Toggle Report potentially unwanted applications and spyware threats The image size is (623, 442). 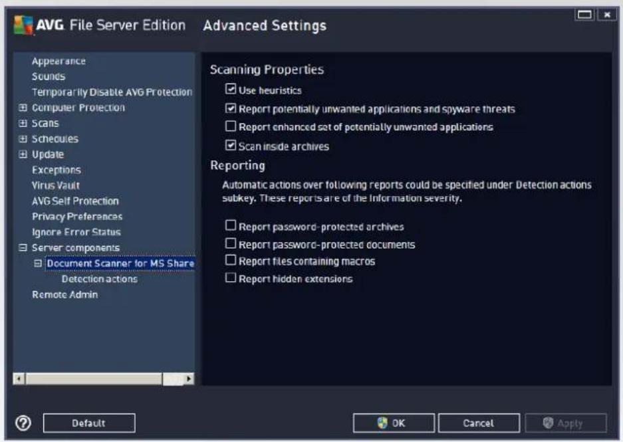click(231, 108)
